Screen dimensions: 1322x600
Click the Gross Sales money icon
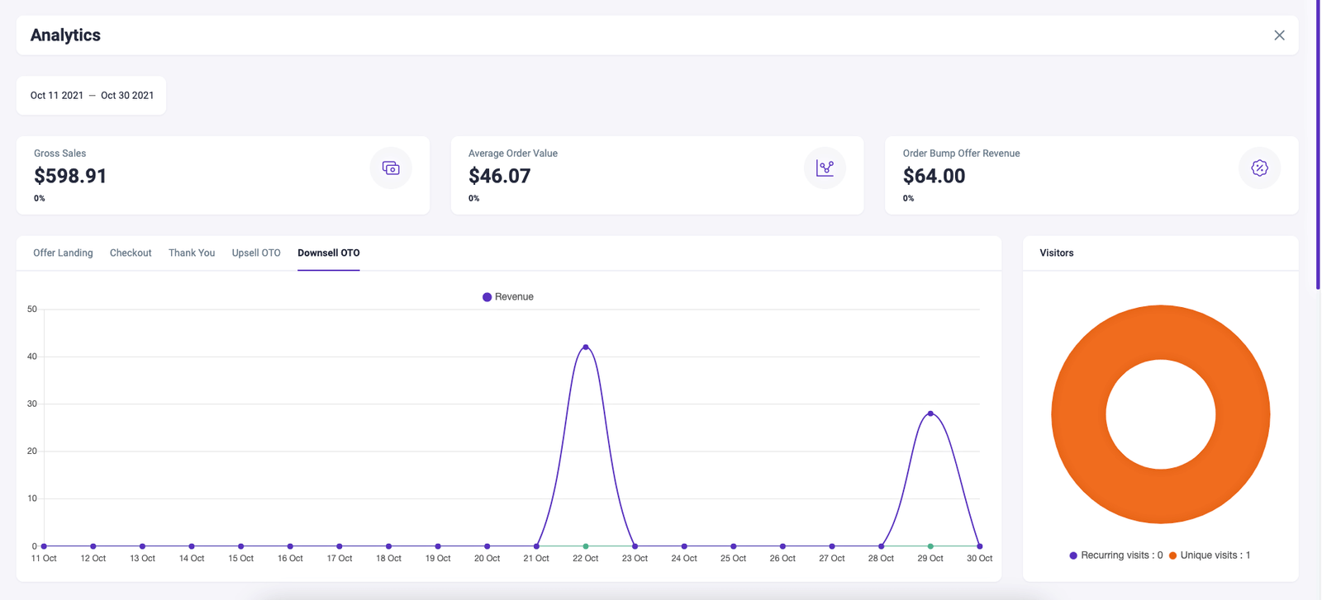point(391,168)
